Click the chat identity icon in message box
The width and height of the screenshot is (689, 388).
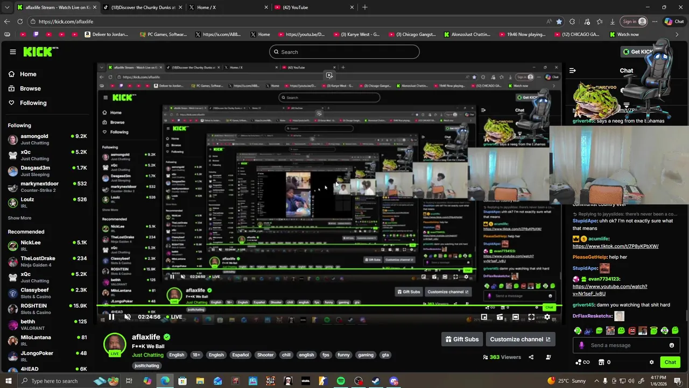click(x=581, y=345)
